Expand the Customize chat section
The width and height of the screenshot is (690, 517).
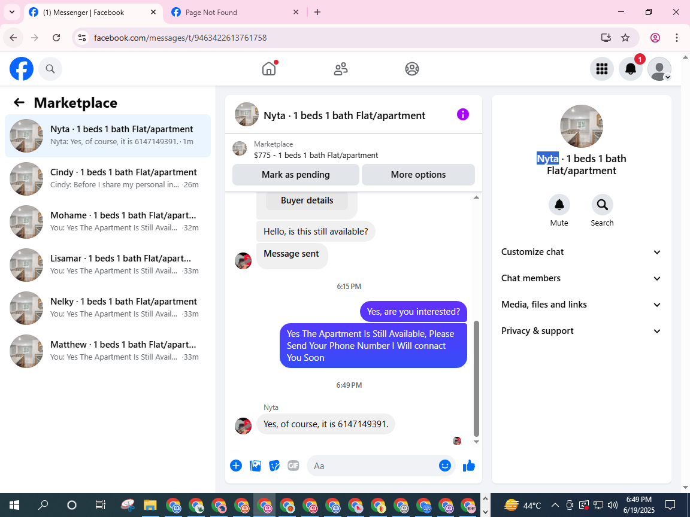pos(581,252)
